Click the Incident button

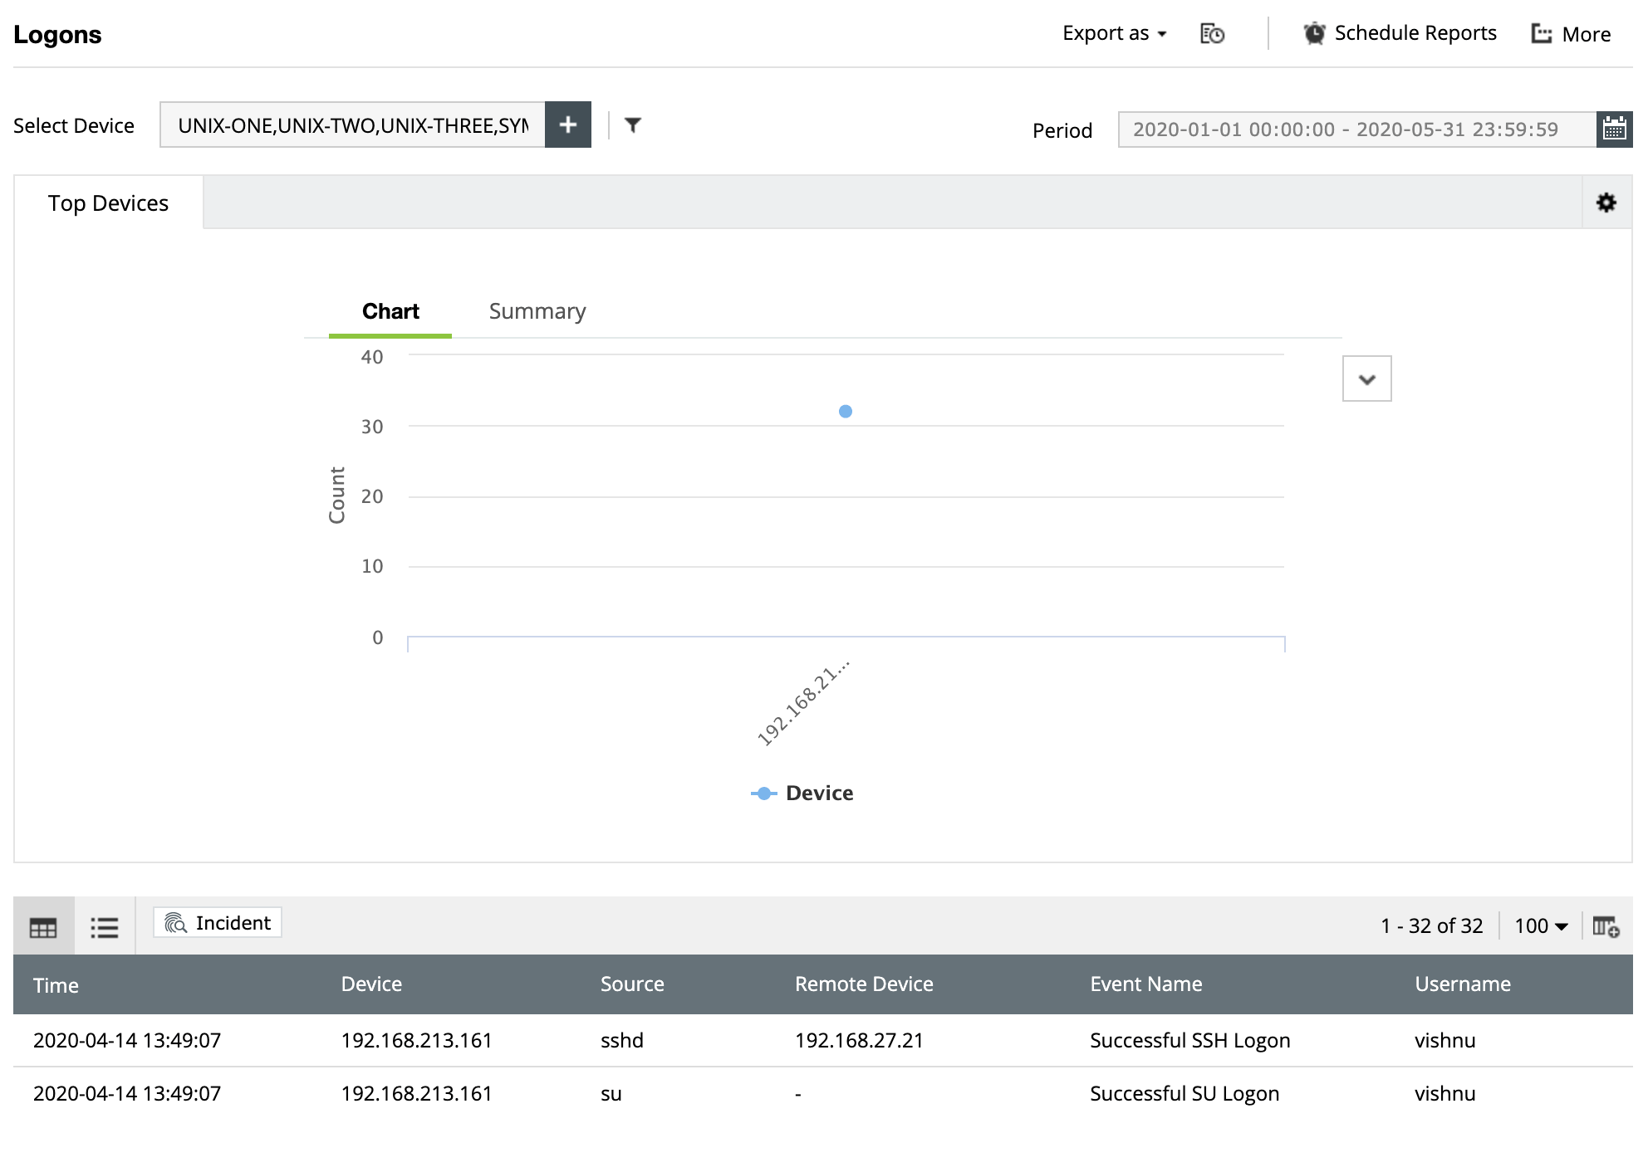coord(218,923)
